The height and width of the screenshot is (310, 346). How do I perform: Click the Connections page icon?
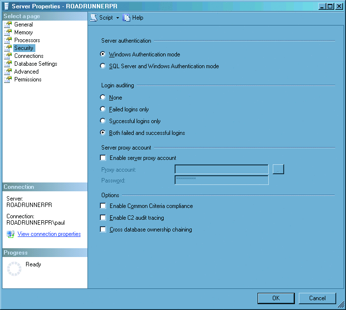(8, 56)
